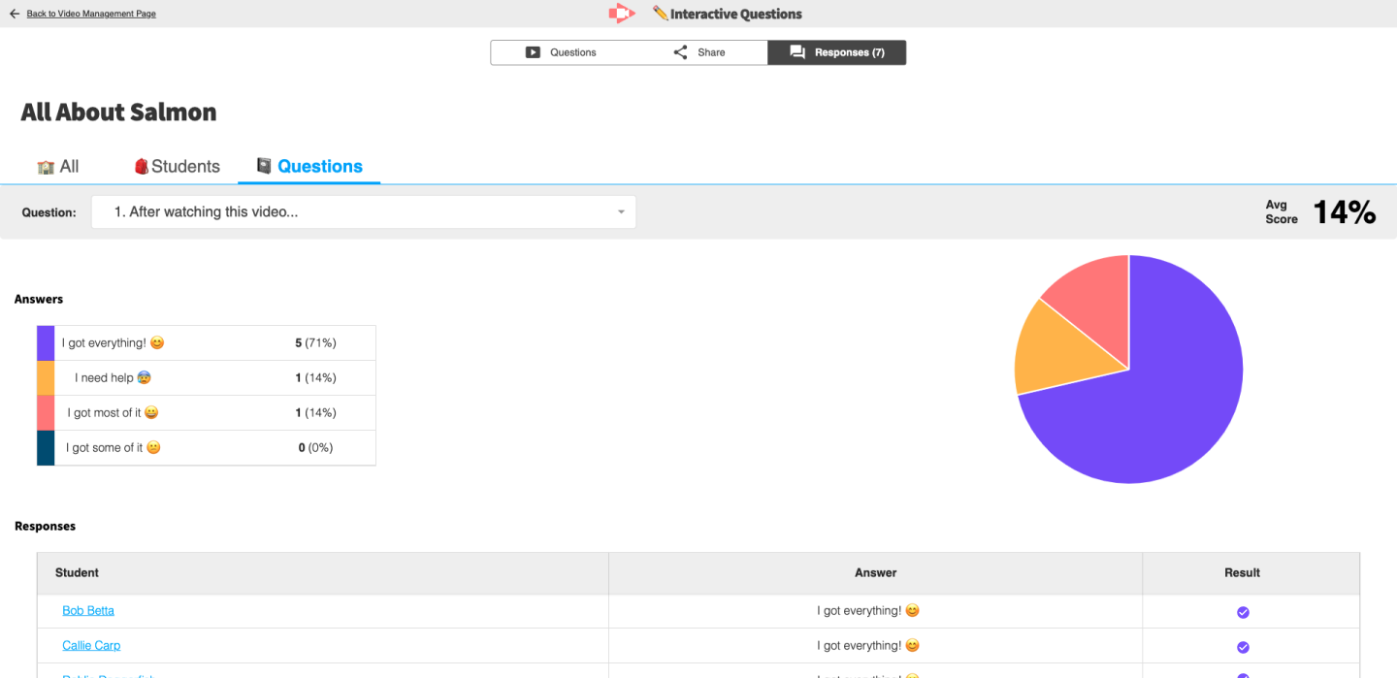The height and width of the screenshot is (678, 1397).
Task: Click the video play icon in Questions button
Action: click(533, 52)
